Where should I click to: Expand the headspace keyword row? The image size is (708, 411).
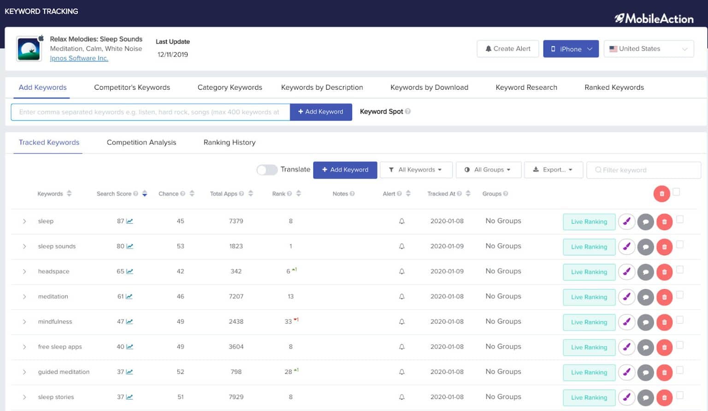pos(24,272)
